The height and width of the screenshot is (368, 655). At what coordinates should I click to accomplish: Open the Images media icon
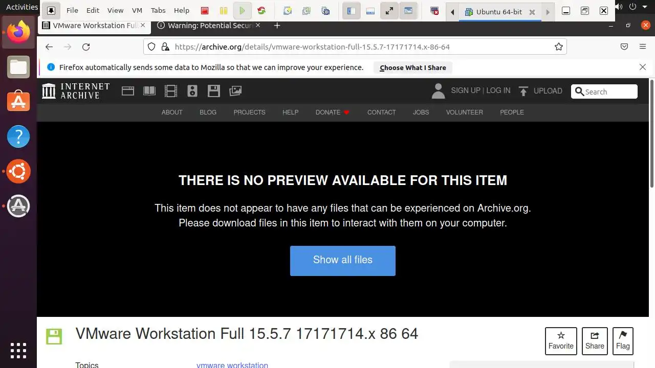[235, 91]
